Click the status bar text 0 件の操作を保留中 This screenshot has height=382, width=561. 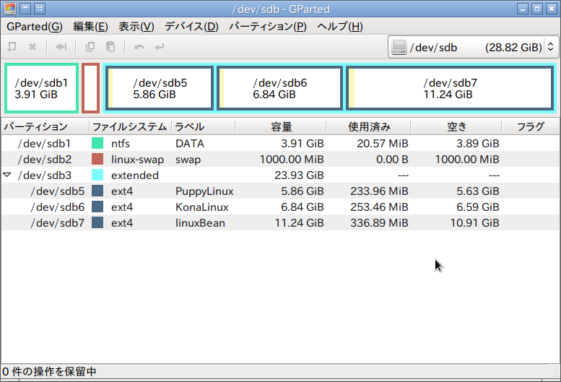pos(49,371)
